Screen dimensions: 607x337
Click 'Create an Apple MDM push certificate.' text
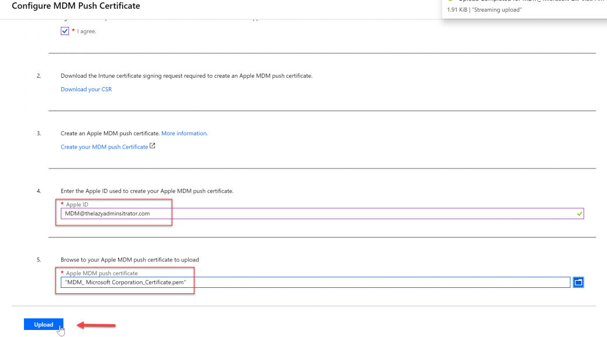[x=110, y=133]
